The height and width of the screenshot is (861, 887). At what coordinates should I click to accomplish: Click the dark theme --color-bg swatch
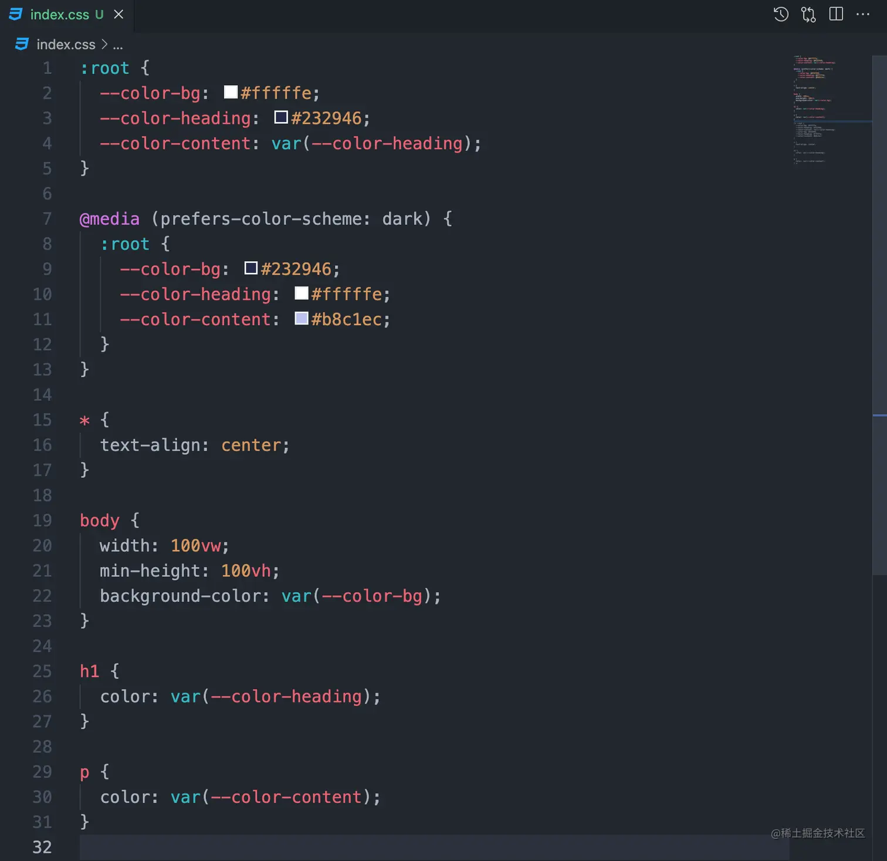pyautogui.click(x=250, y=268)
